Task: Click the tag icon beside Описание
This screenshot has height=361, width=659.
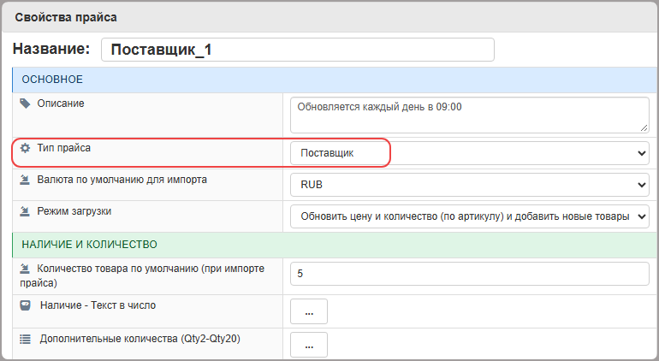Action: 25,104
